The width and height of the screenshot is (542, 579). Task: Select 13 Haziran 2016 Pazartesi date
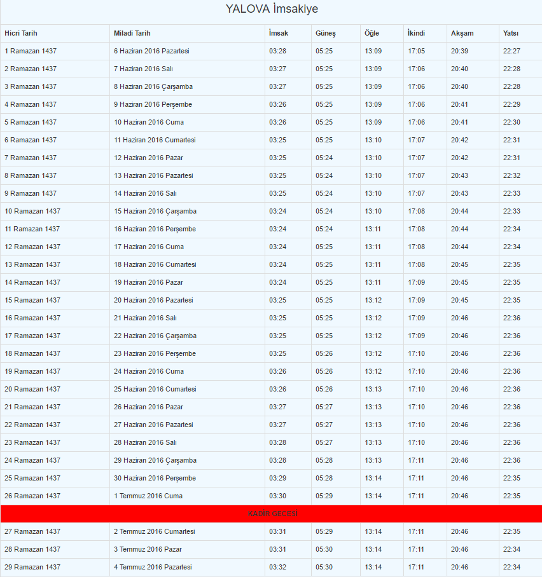click(153, 175)
